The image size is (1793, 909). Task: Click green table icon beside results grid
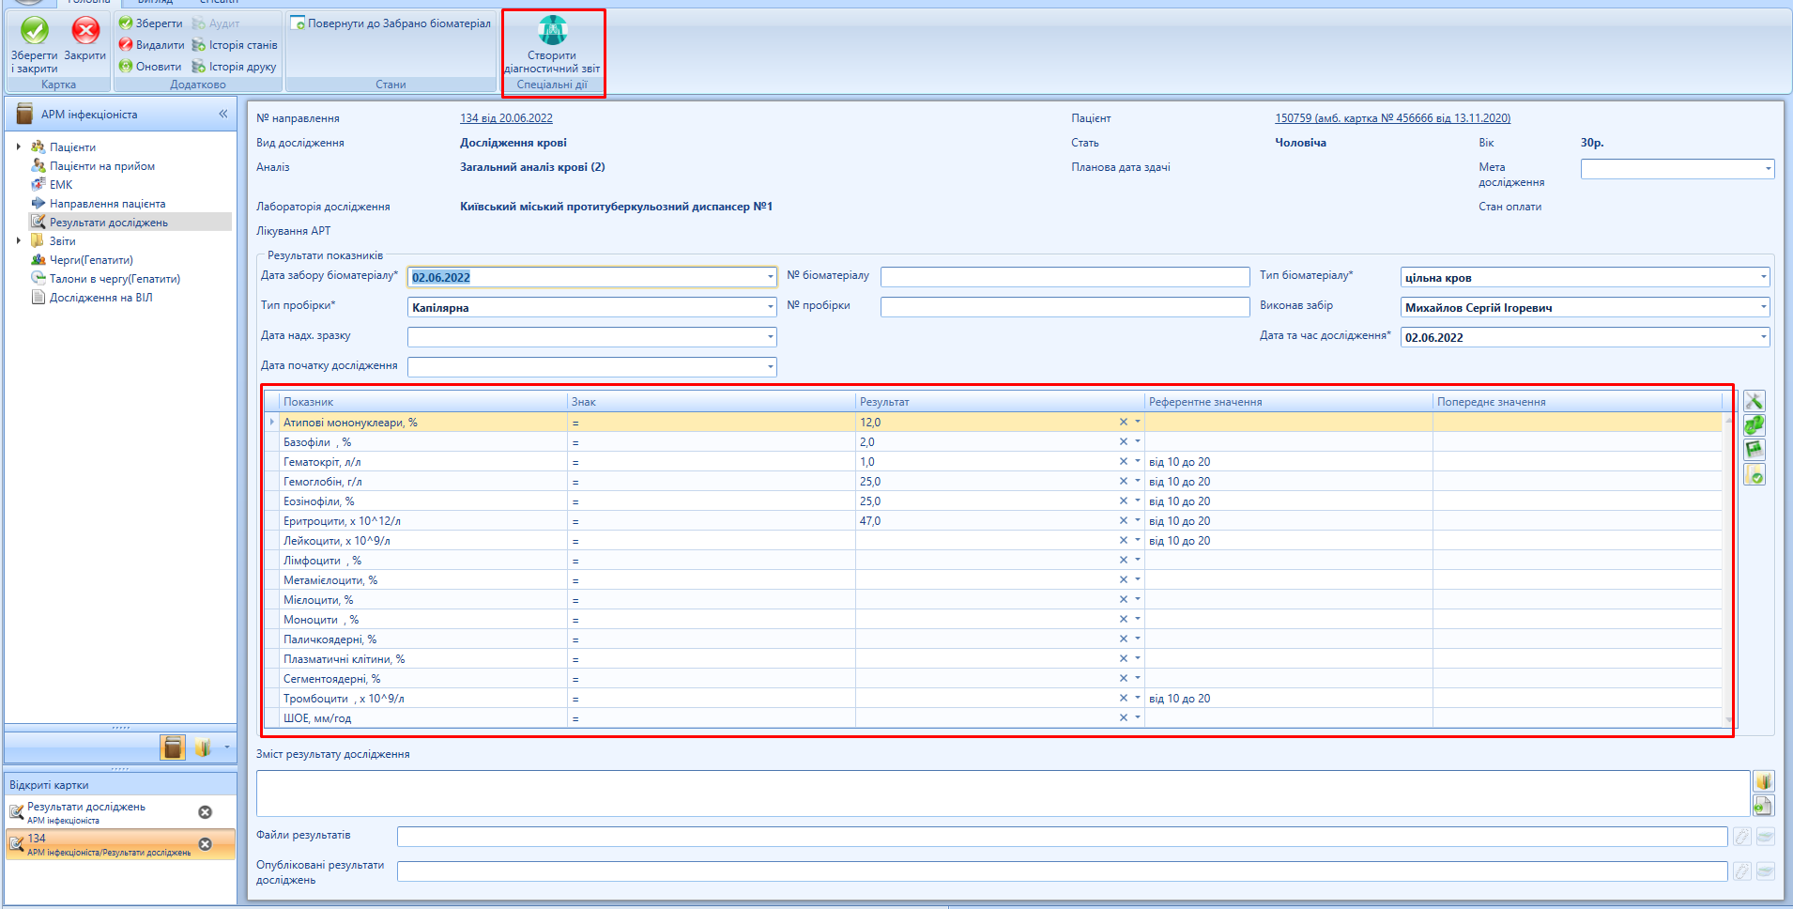(x=1754, y=450)
